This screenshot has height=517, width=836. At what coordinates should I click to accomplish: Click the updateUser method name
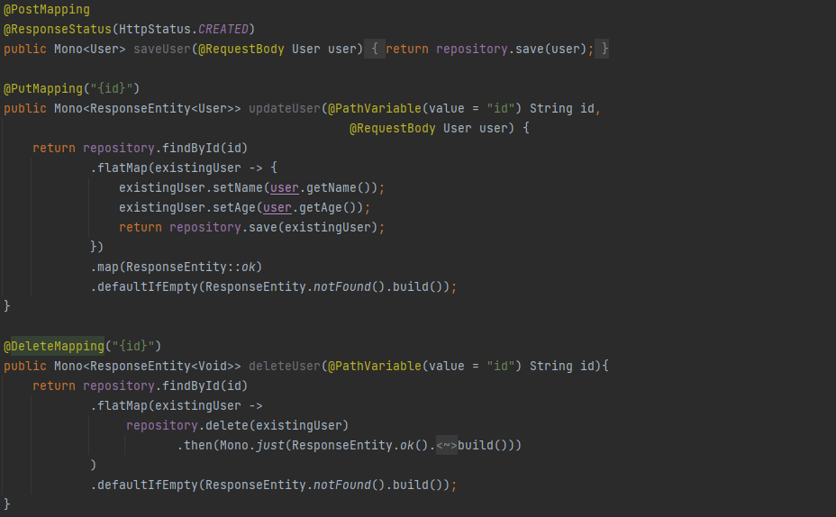(x=285, y=109)
